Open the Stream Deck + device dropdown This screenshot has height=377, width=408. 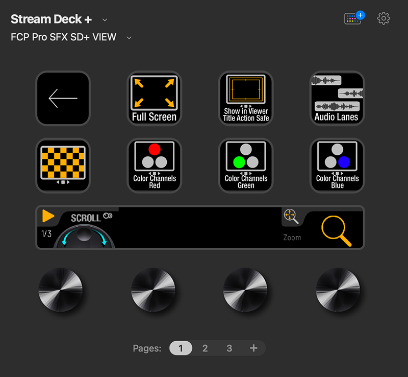pos(105,19)
